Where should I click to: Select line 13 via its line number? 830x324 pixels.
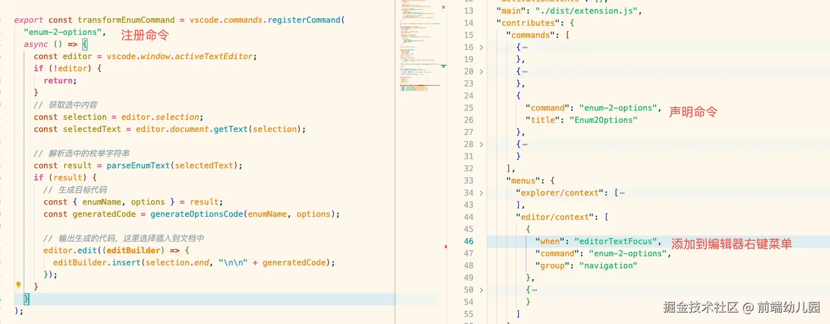[469, 11]
